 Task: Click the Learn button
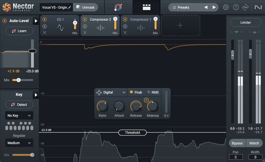(x=19, y=31)
